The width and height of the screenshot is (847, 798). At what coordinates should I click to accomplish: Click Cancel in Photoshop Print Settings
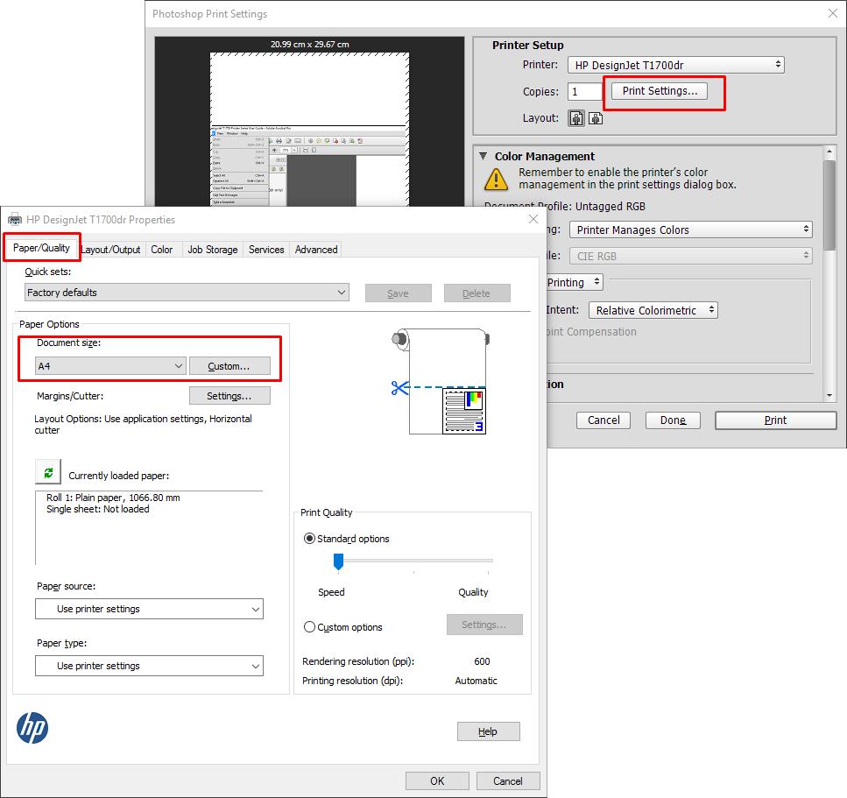click(603, 420)
